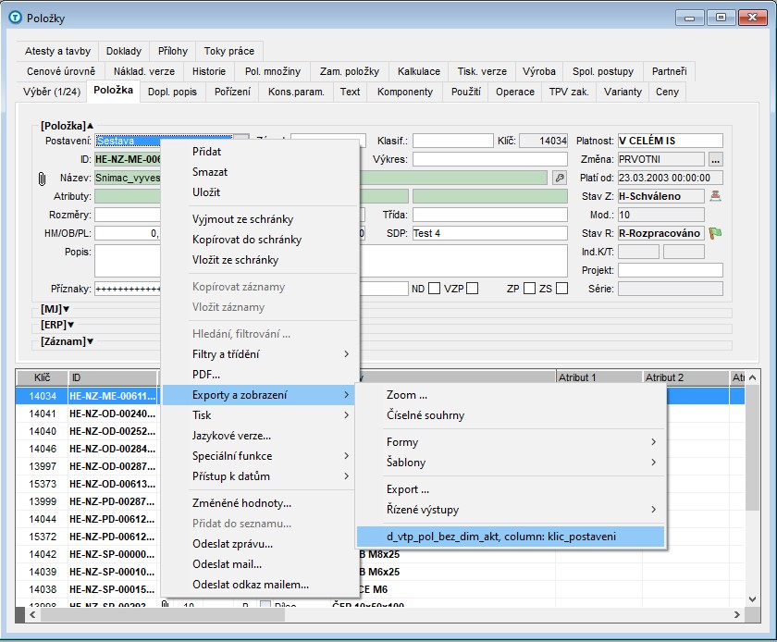The height and width of the screenshot is (642, 777).
Task: Click the app logo icon in the title bar
Action: coord(16,18)
